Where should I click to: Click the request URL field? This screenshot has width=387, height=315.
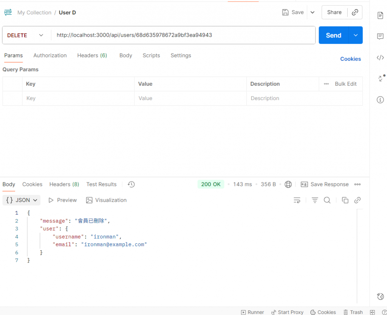point(183,35)
